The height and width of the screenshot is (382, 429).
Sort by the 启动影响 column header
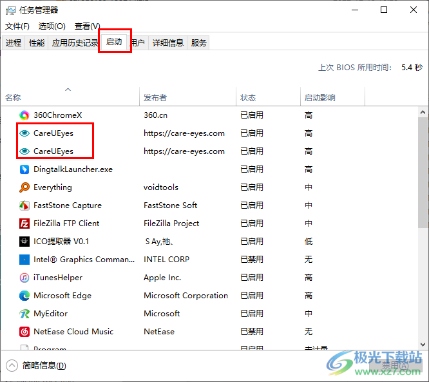pos(332,97)
